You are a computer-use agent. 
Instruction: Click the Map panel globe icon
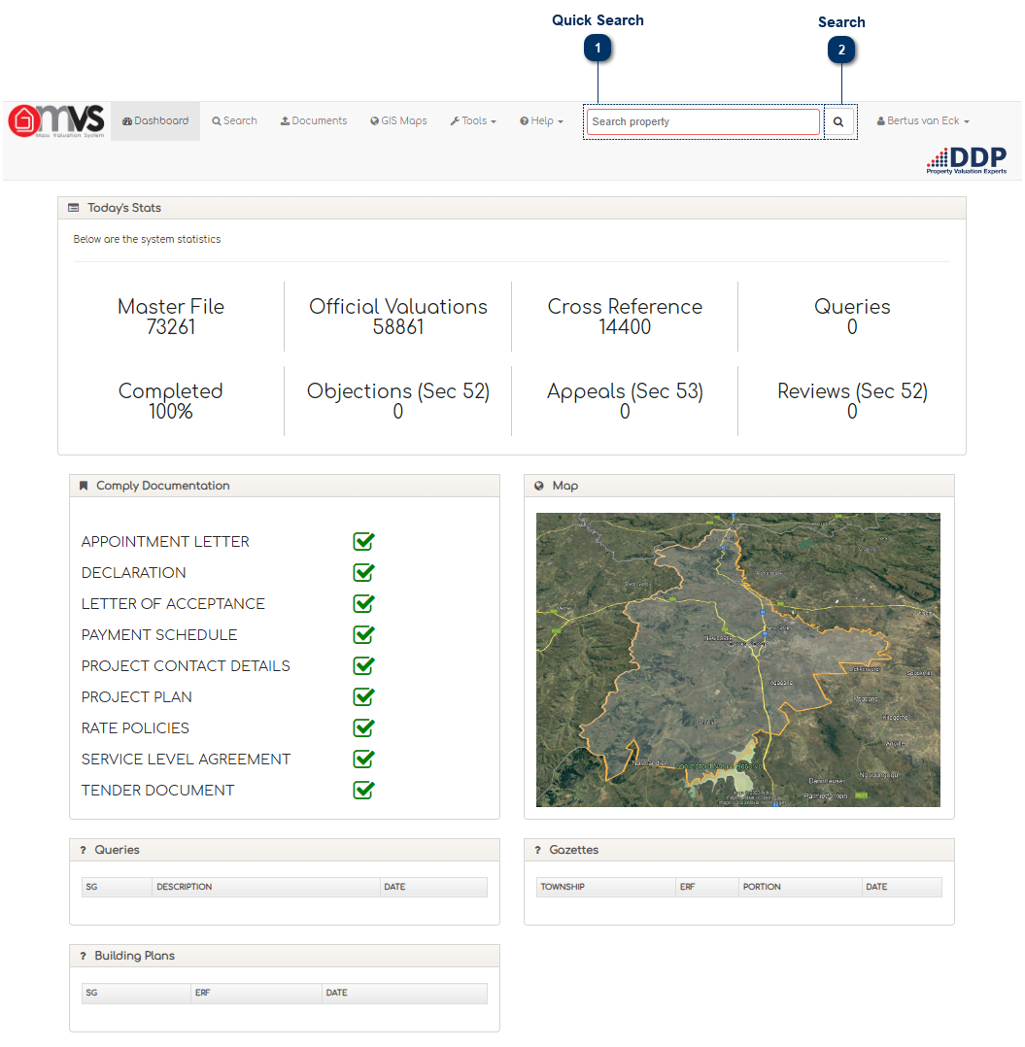[539, 486]
